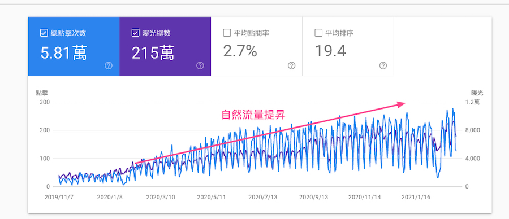The width and height of the screenshot is (509, 219).
Task: Open help icon on 曝光總數 card
Action: 200,66
